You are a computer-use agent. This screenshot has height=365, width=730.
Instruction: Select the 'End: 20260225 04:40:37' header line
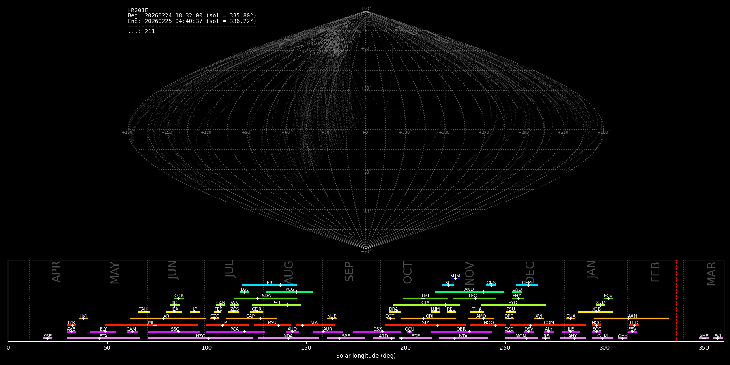(192, 21)
